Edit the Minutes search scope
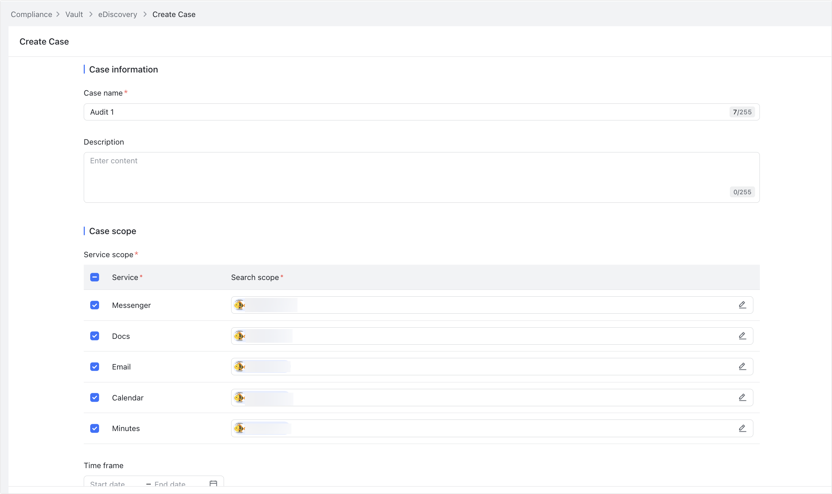 point(742,428)
